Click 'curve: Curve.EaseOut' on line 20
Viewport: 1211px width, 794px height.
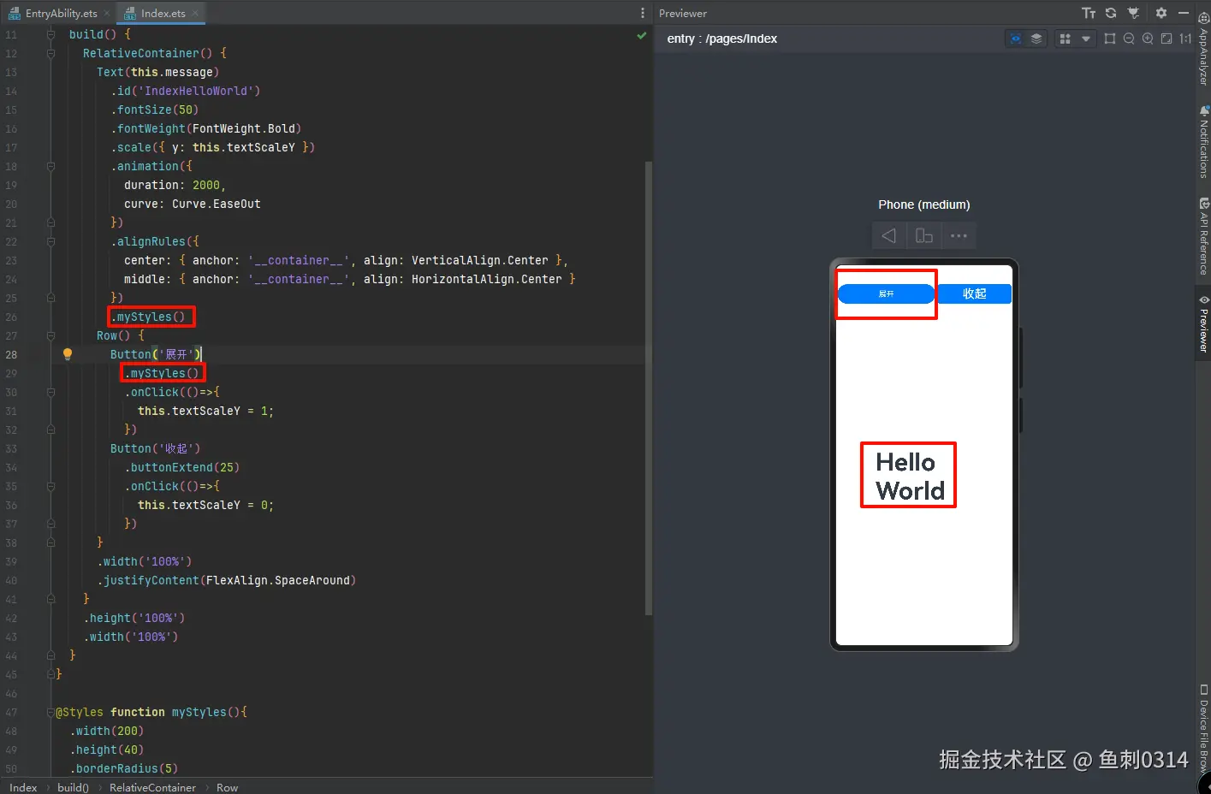192,204
